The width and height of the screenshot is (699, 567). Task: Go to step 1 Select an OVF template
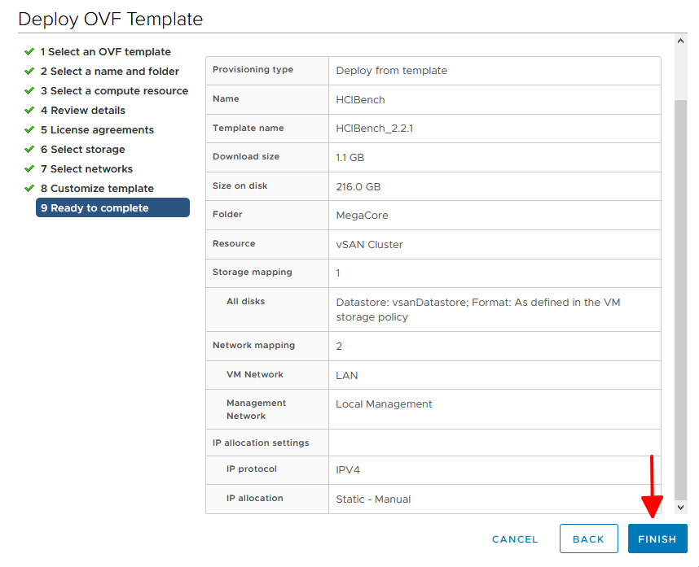point(105,52)
